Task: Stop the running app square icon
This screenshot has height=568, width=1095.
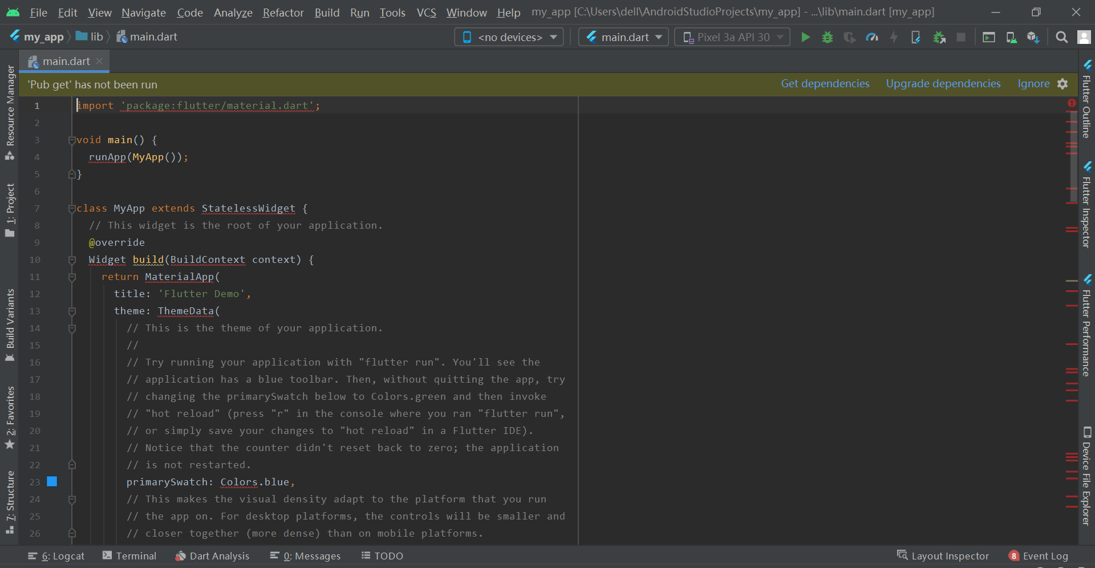Action: tap(961, 37)
